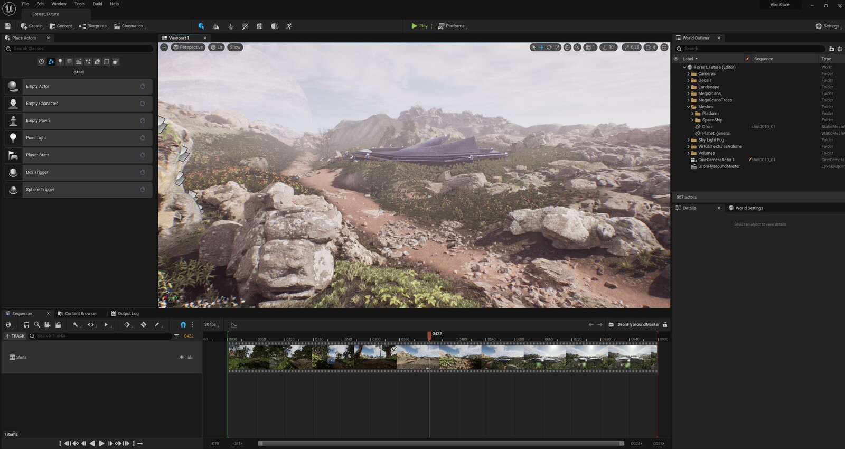
Task: Collapse the Meshes folder
Action: (x=689, y=107)
